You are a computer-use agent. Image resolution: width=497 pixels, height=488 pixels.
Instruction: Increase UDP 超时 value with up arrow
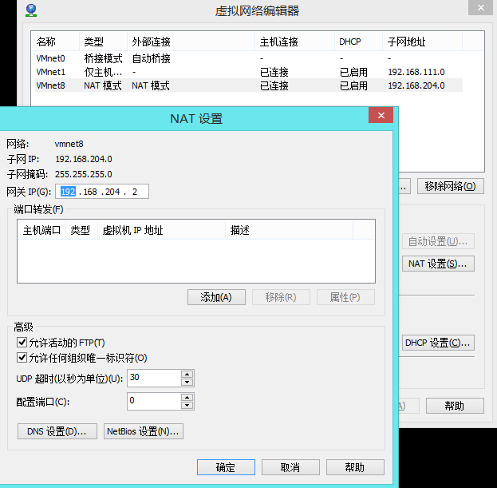187,374
